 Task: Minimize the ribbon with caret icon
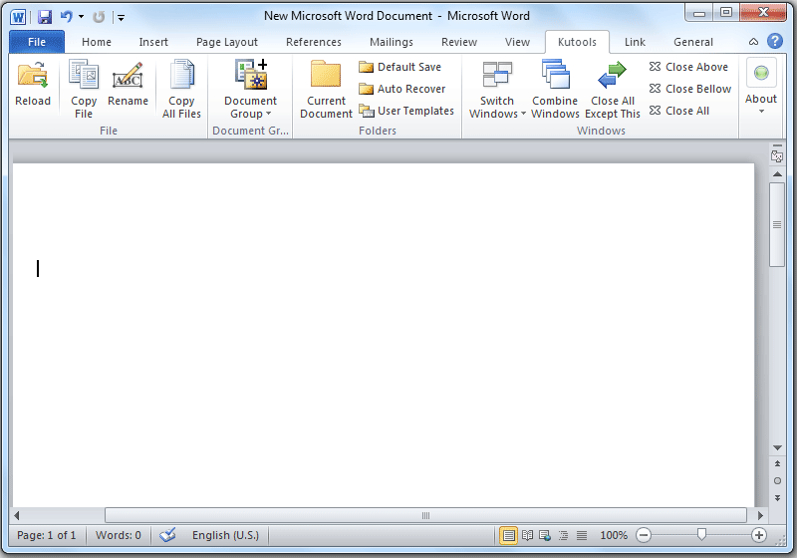(753, 42)
